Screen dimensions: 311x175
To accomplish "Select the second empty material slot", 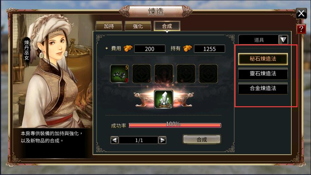I will [x=141, y=74].
